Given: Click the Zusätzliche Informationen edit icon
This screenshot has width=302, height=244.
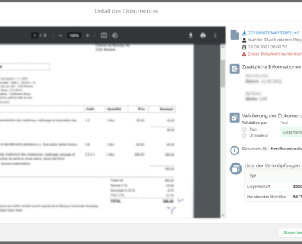Looking at the screenshot, I should pyautogui.click(x=234, y=69).
